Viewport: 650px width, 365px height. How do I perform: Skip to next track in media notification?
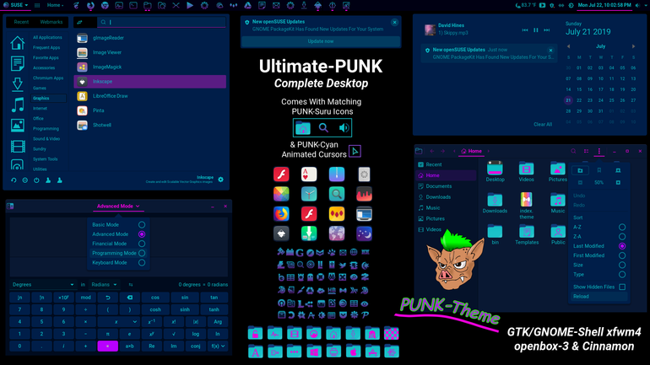(x=547, y=30)
